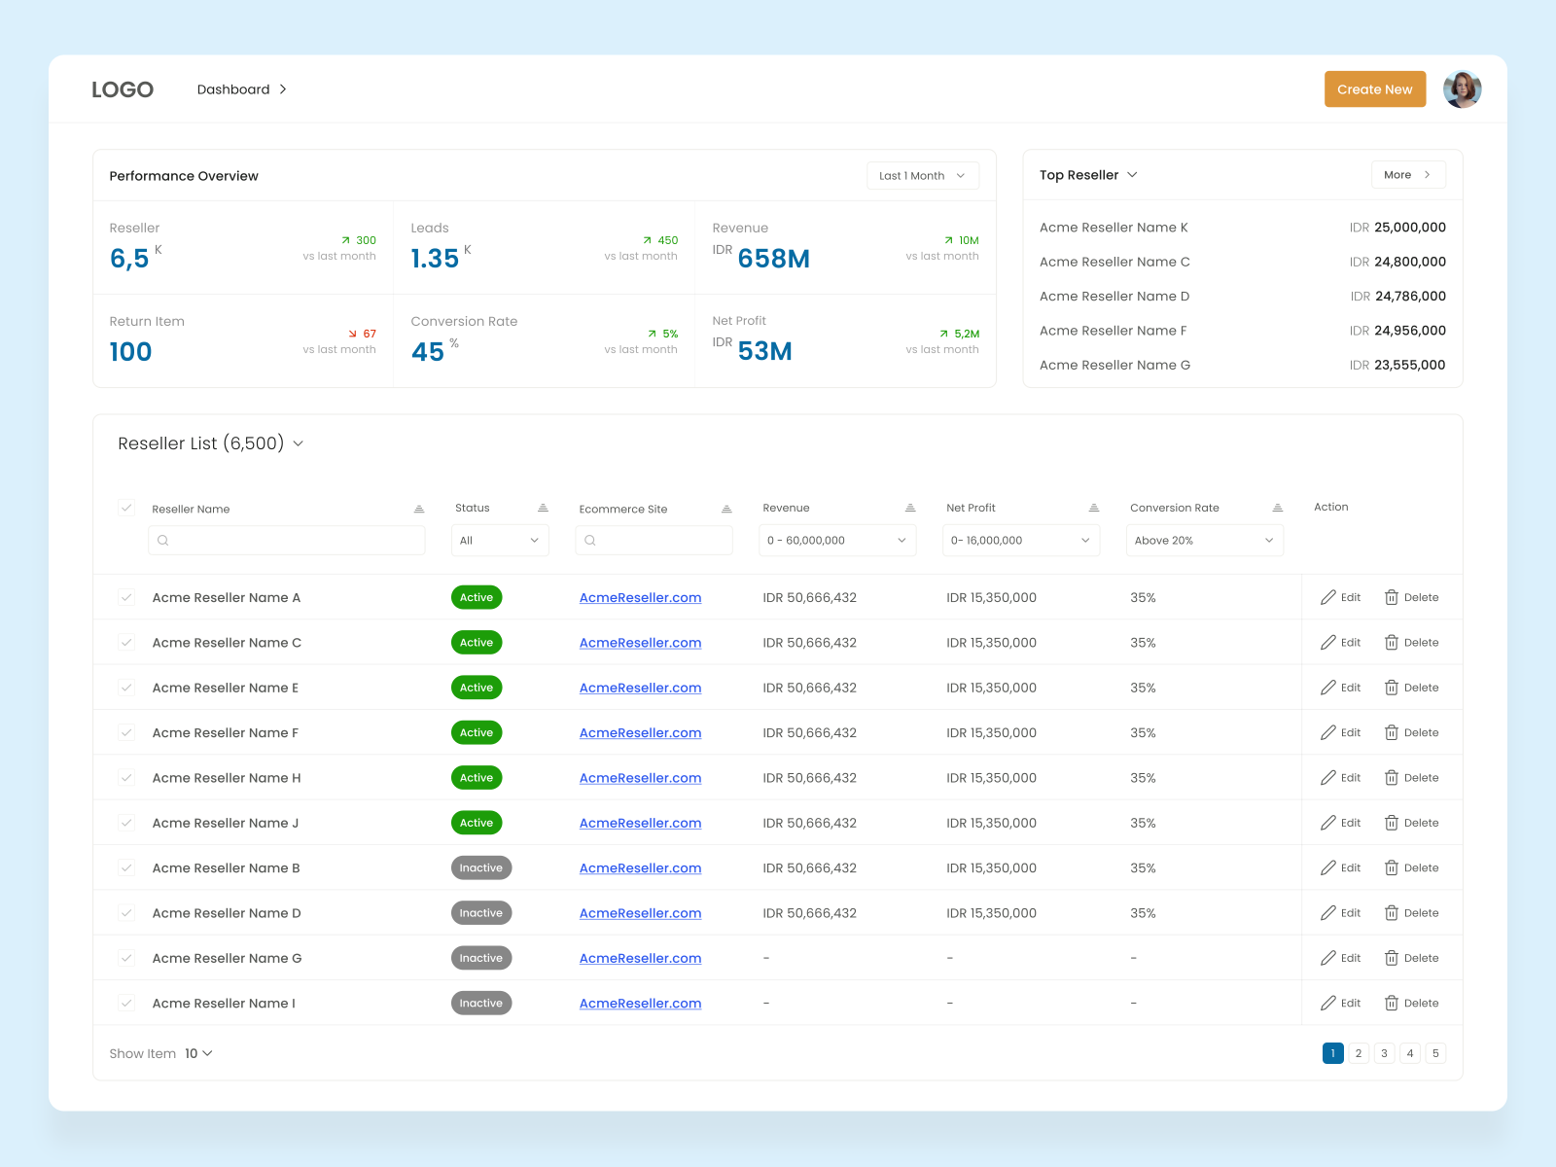Click the search icon in the Ecommerce Site filter
This screenshot has width=1556, height=1167.
pos(590,540)
